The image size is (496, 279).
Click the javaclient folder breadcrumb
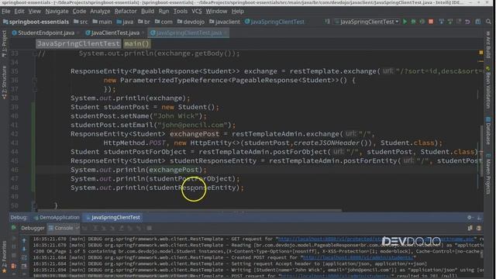(225, 22)
